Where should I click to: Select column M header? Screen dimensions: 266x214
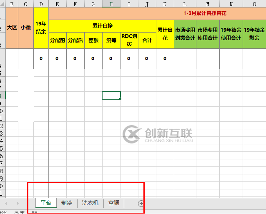(208, 4)
